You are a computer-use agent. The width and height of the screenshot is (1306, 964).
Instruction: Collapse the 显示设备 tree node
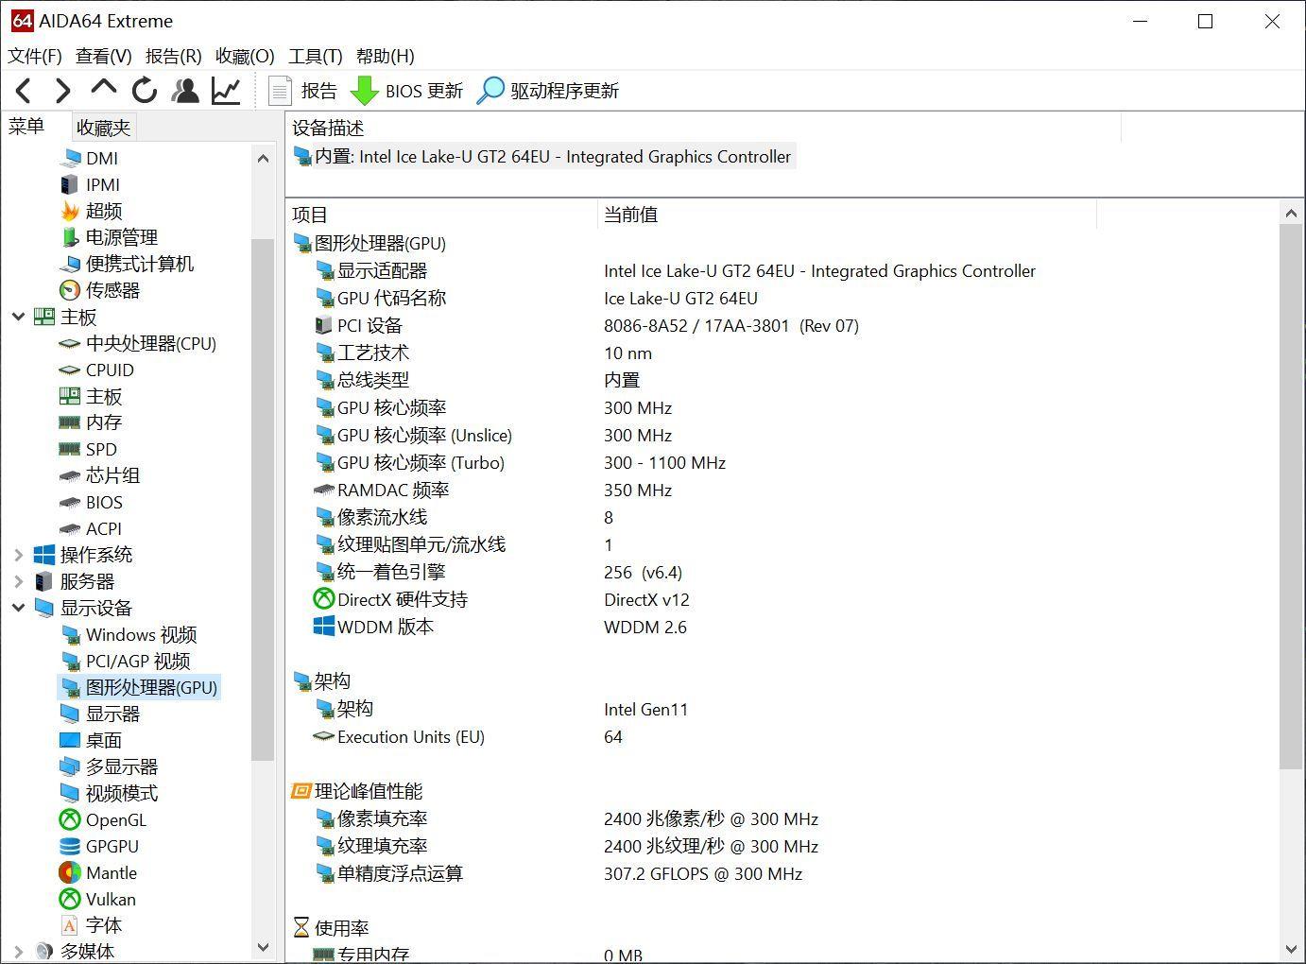(x=18, y=608)
